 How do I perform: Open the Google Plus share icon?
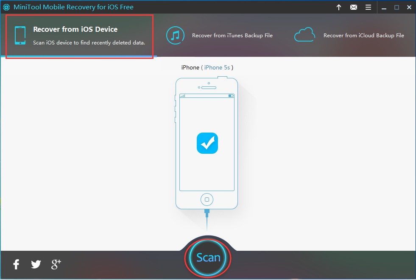[56, 264]
